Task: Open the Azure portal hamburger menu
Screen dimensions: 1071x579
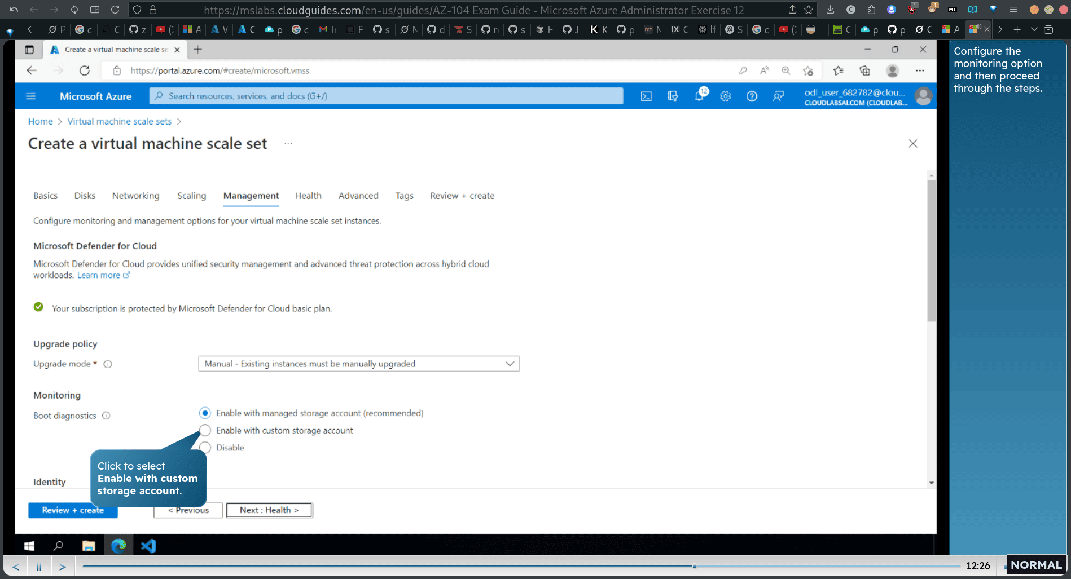Action: click(x=31, y=96)
